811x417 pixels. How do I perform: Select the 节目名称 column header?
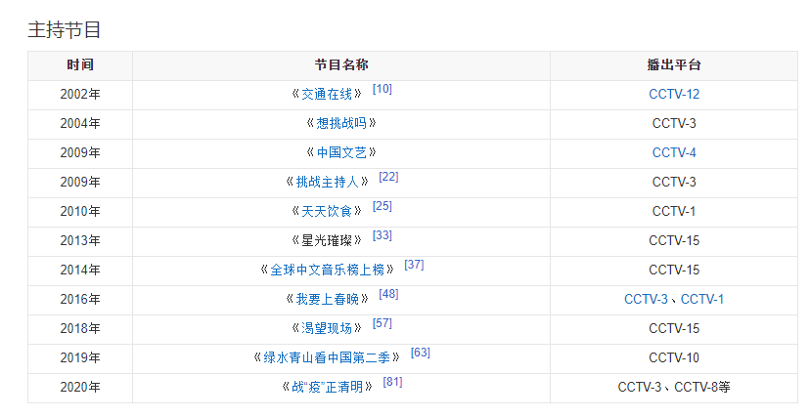341,65
